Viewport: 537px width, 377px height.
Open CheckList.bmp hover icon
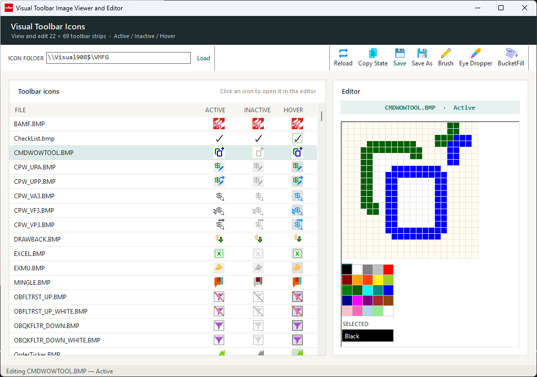pos(297,138)
